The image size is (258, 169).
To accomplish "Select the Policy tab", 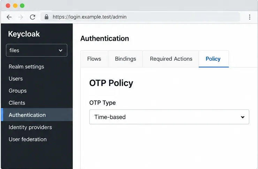I will click(x=214, y=59).
